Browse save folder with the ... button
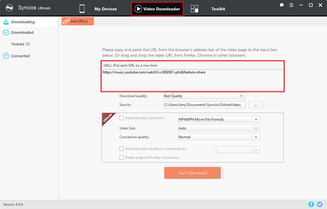This screenshot has width=327, height=209. point(256,105)
